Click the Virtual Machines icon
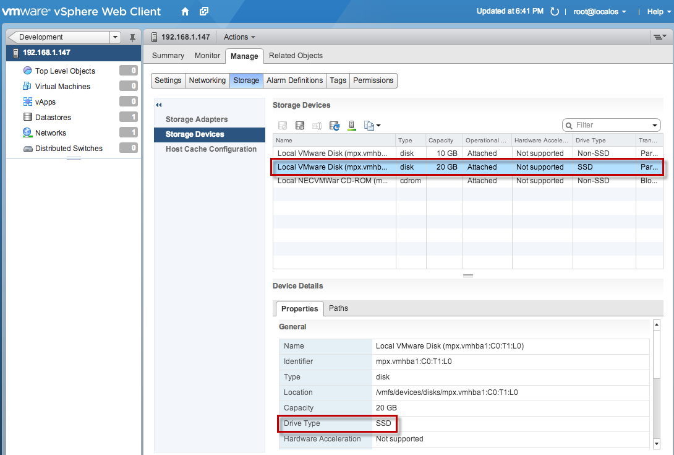Image resolution: width=674 pixels, height=455 pixels. click(27, 86)
